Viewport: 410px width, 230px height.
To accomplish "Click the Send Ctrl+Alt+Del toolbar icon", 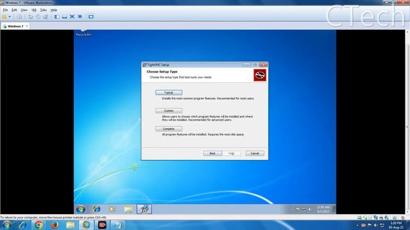I will (19, 17).
